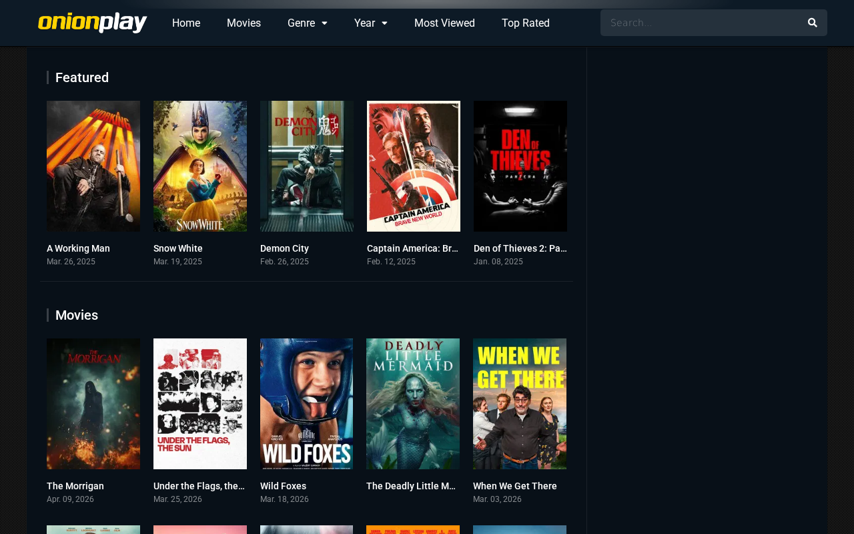
Task: Open Den of Thieves 2 poster
Action: 520,166
